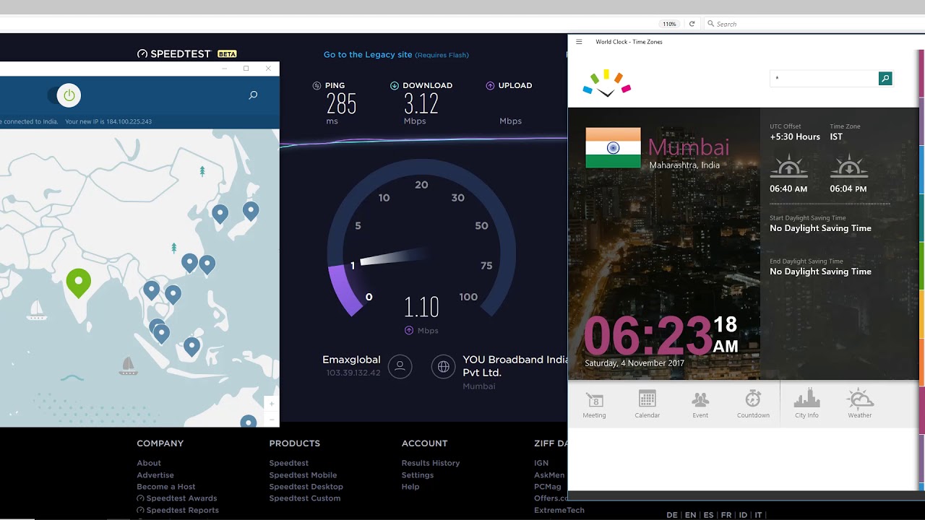
Task: Click the UPLOAD arrow icon
Action: tap(490, 85)
